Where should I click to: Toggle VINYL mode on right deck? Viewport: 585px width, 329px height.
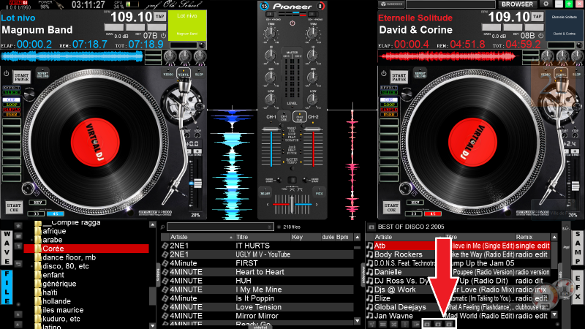[561, 74]
